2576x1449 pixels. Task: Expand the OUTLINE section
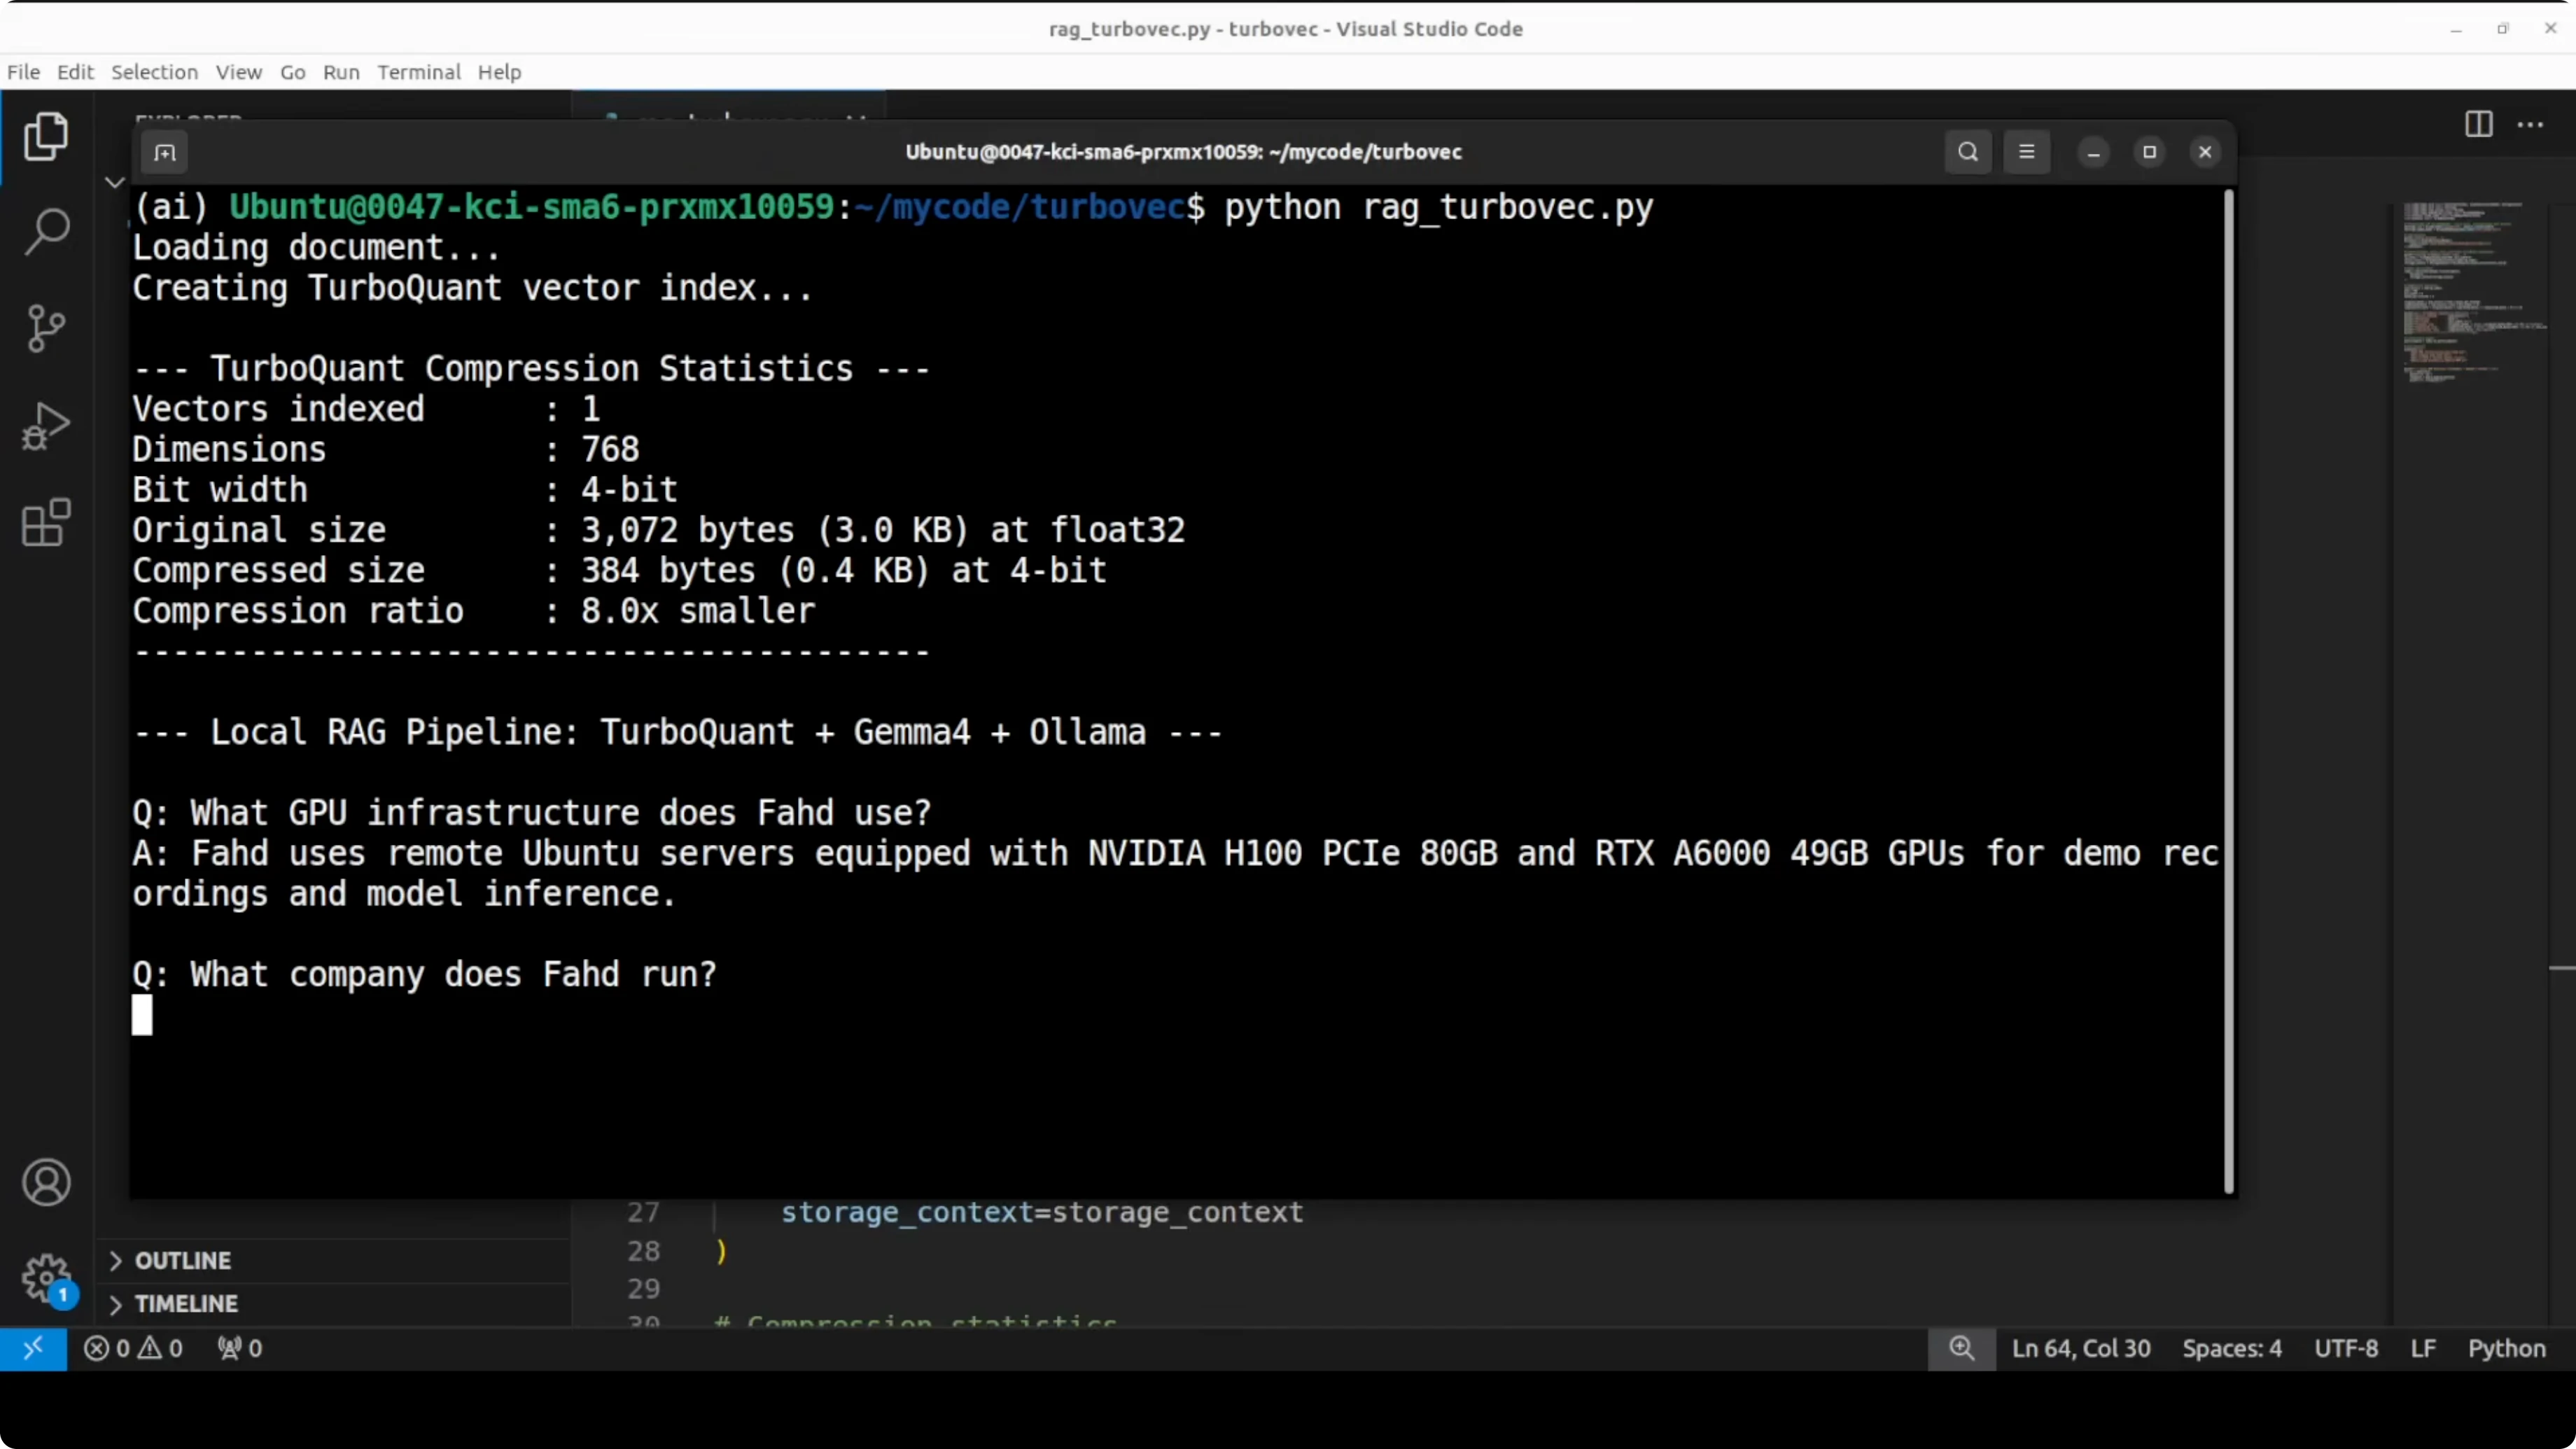pos(183,1260)
